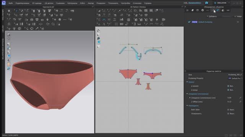Click the 'Добавить' add button in Object Browser

click(x=212, y=16)
